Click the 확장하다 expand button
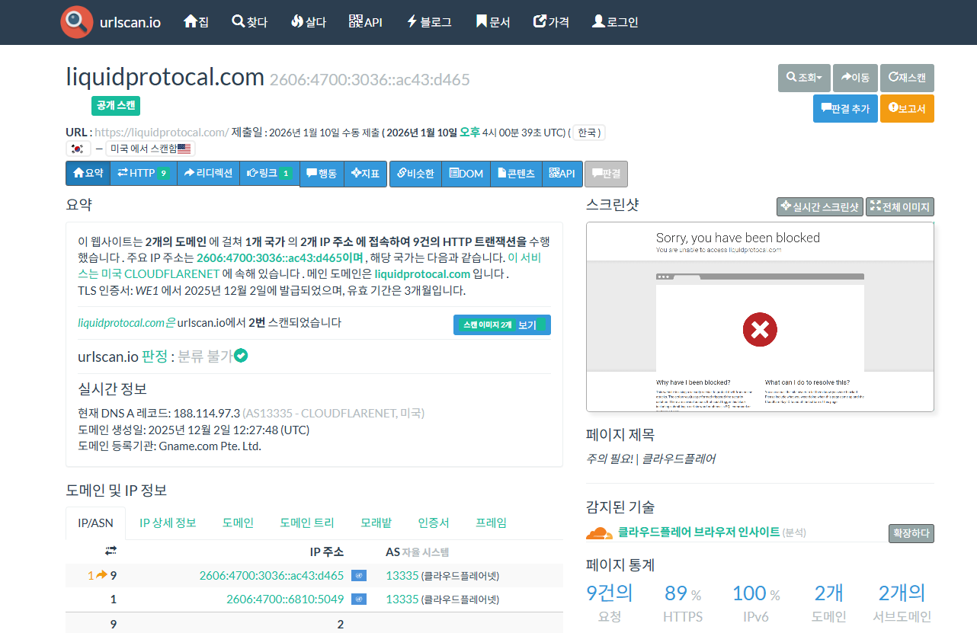 coord(911,533)
